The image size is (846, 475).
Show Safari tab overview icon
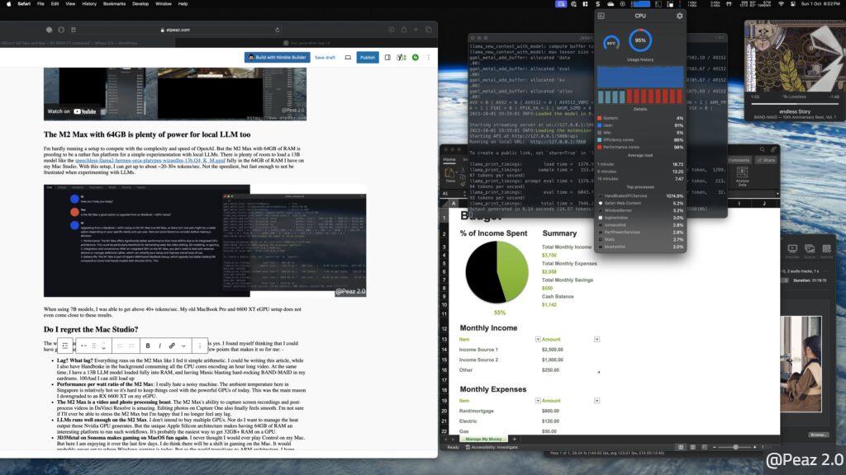pos(429,30)
